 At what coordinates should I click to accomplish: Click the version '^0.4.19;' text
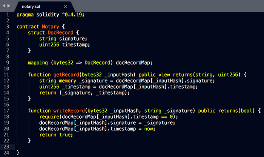pyautogui.click(x=73, y=15)
